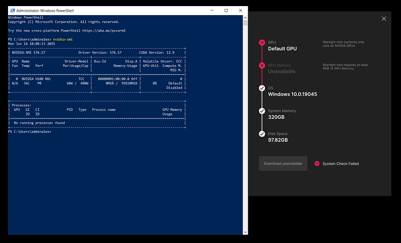Click the System Check Failed text
This screenshot has height=243, width=401.
tap(341, 163)
